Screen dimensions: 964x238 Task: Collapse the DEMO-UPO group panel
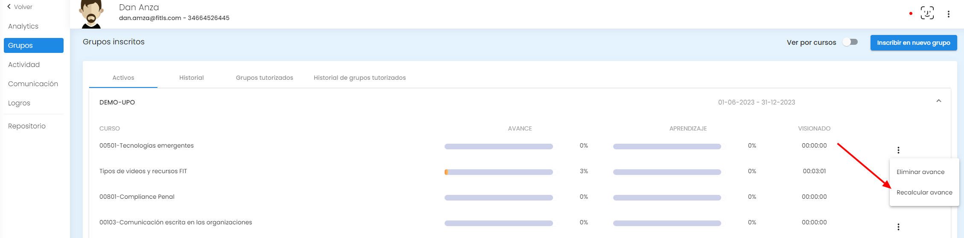pos(938,101)
